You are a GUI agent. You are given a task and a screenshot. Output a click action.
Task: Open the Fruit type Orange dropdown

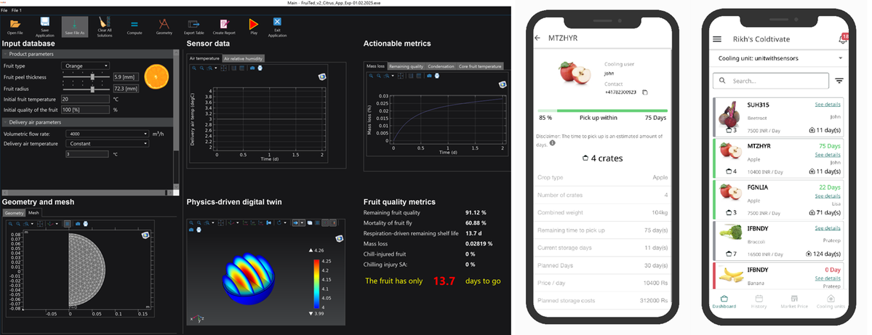(x=87, y=65)
